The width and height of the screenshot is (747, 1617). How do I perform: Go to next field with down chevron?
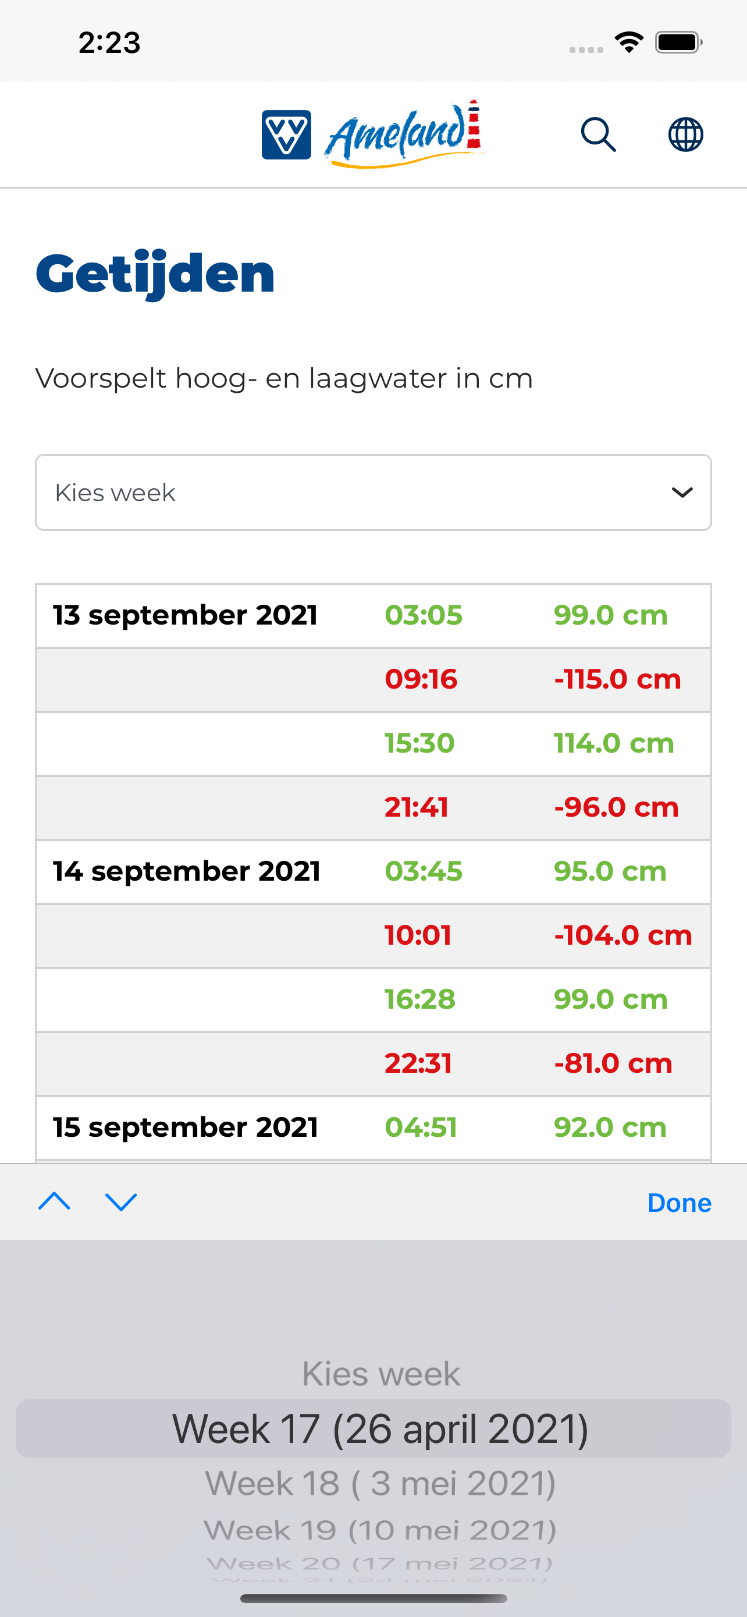pyautogui.click(x=121, y=1201)
